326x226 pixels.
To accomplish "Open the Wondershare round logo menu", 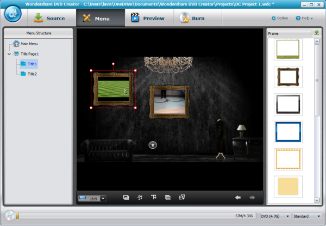I will (13, 14).
